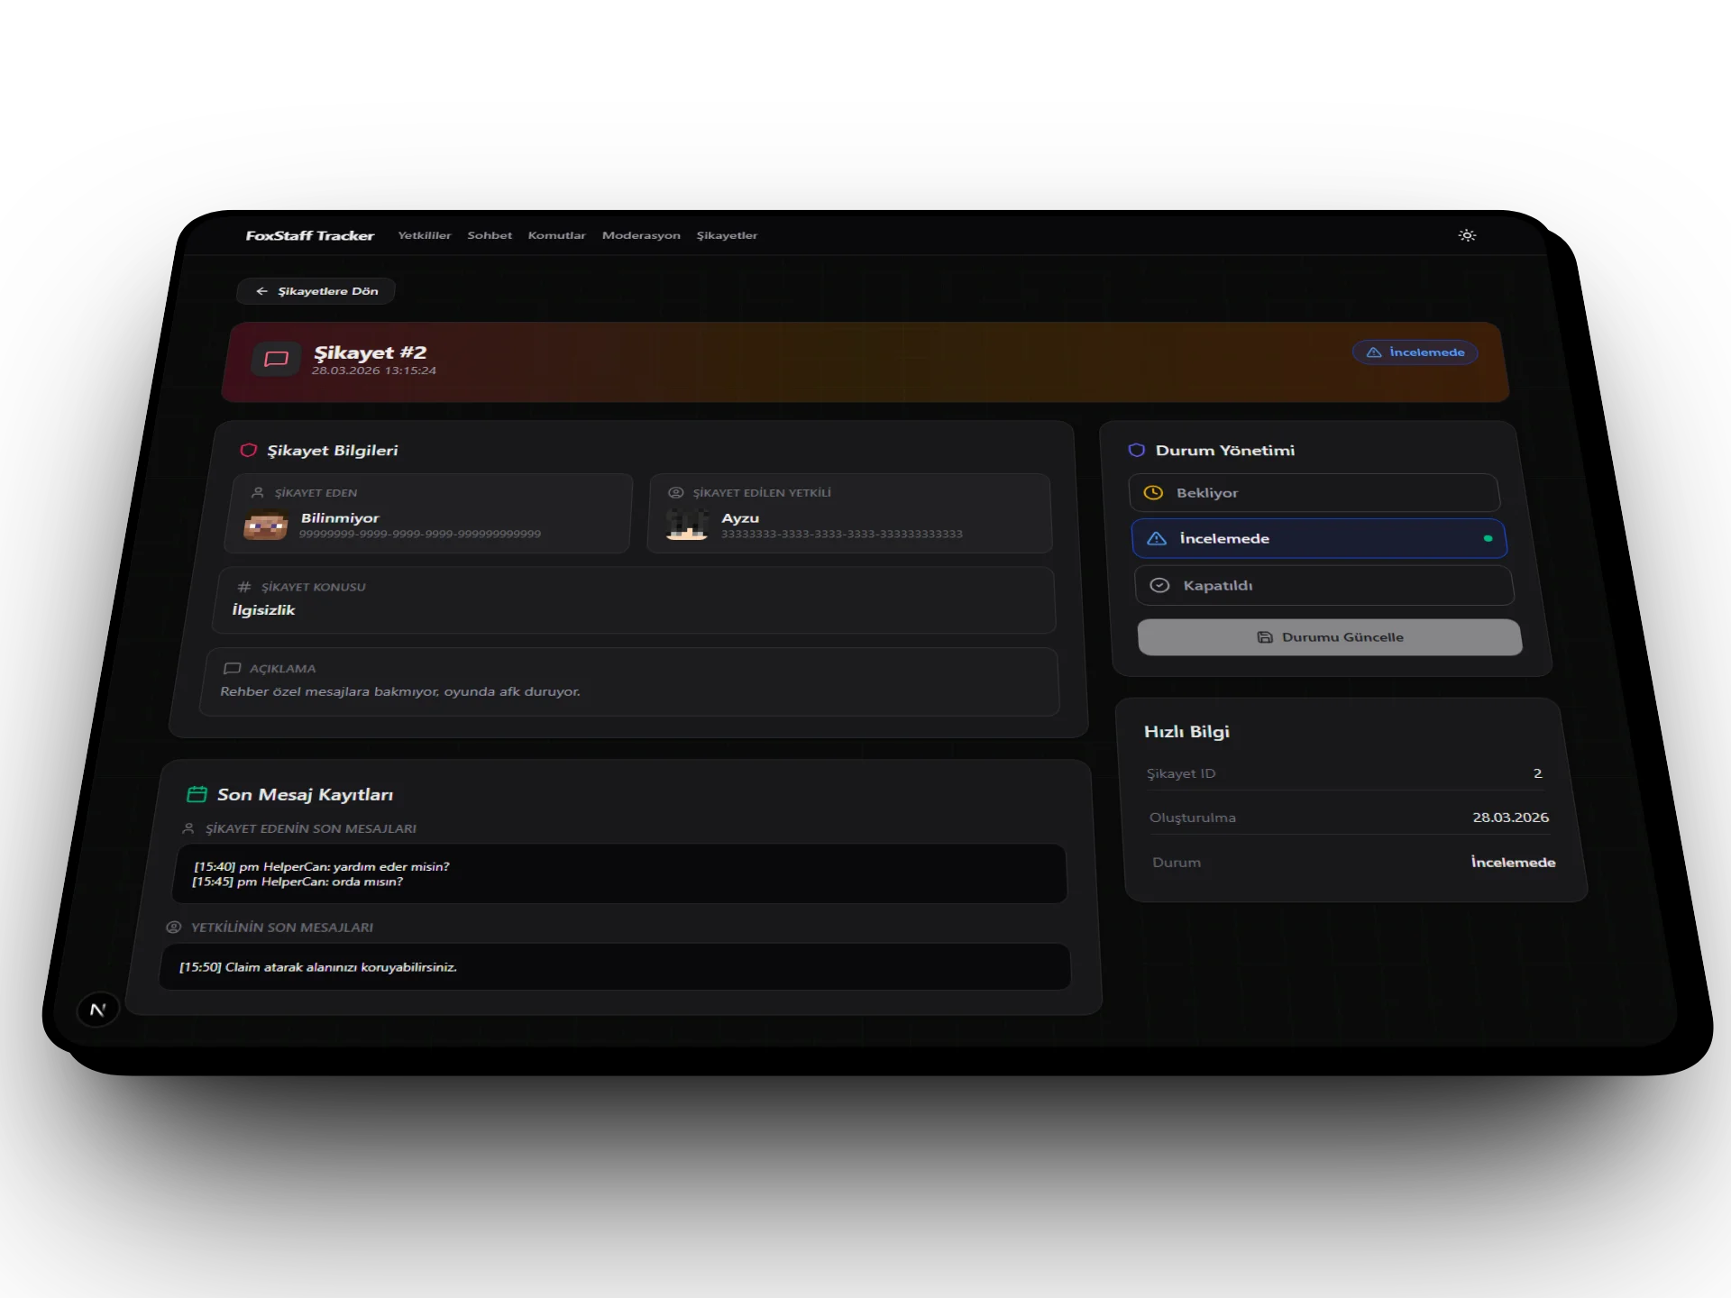
Task: Select the İncelemede status option
Action: pos(1319,538)
